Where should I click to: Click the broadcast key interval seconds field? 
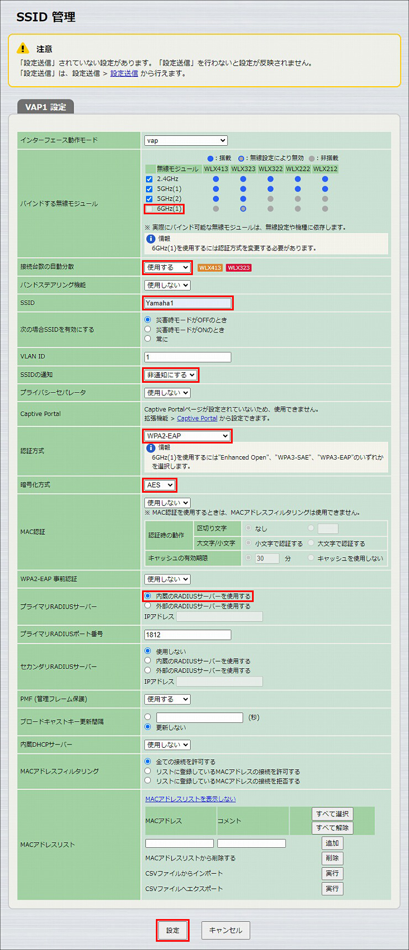pos(200,717)
